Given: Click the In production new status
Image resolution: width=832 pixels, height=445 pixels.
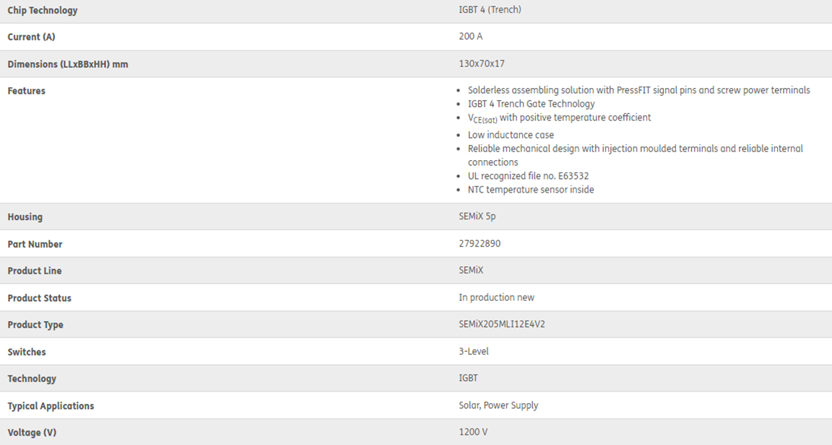Looking at the screenshot, I should tap(497, 298).
